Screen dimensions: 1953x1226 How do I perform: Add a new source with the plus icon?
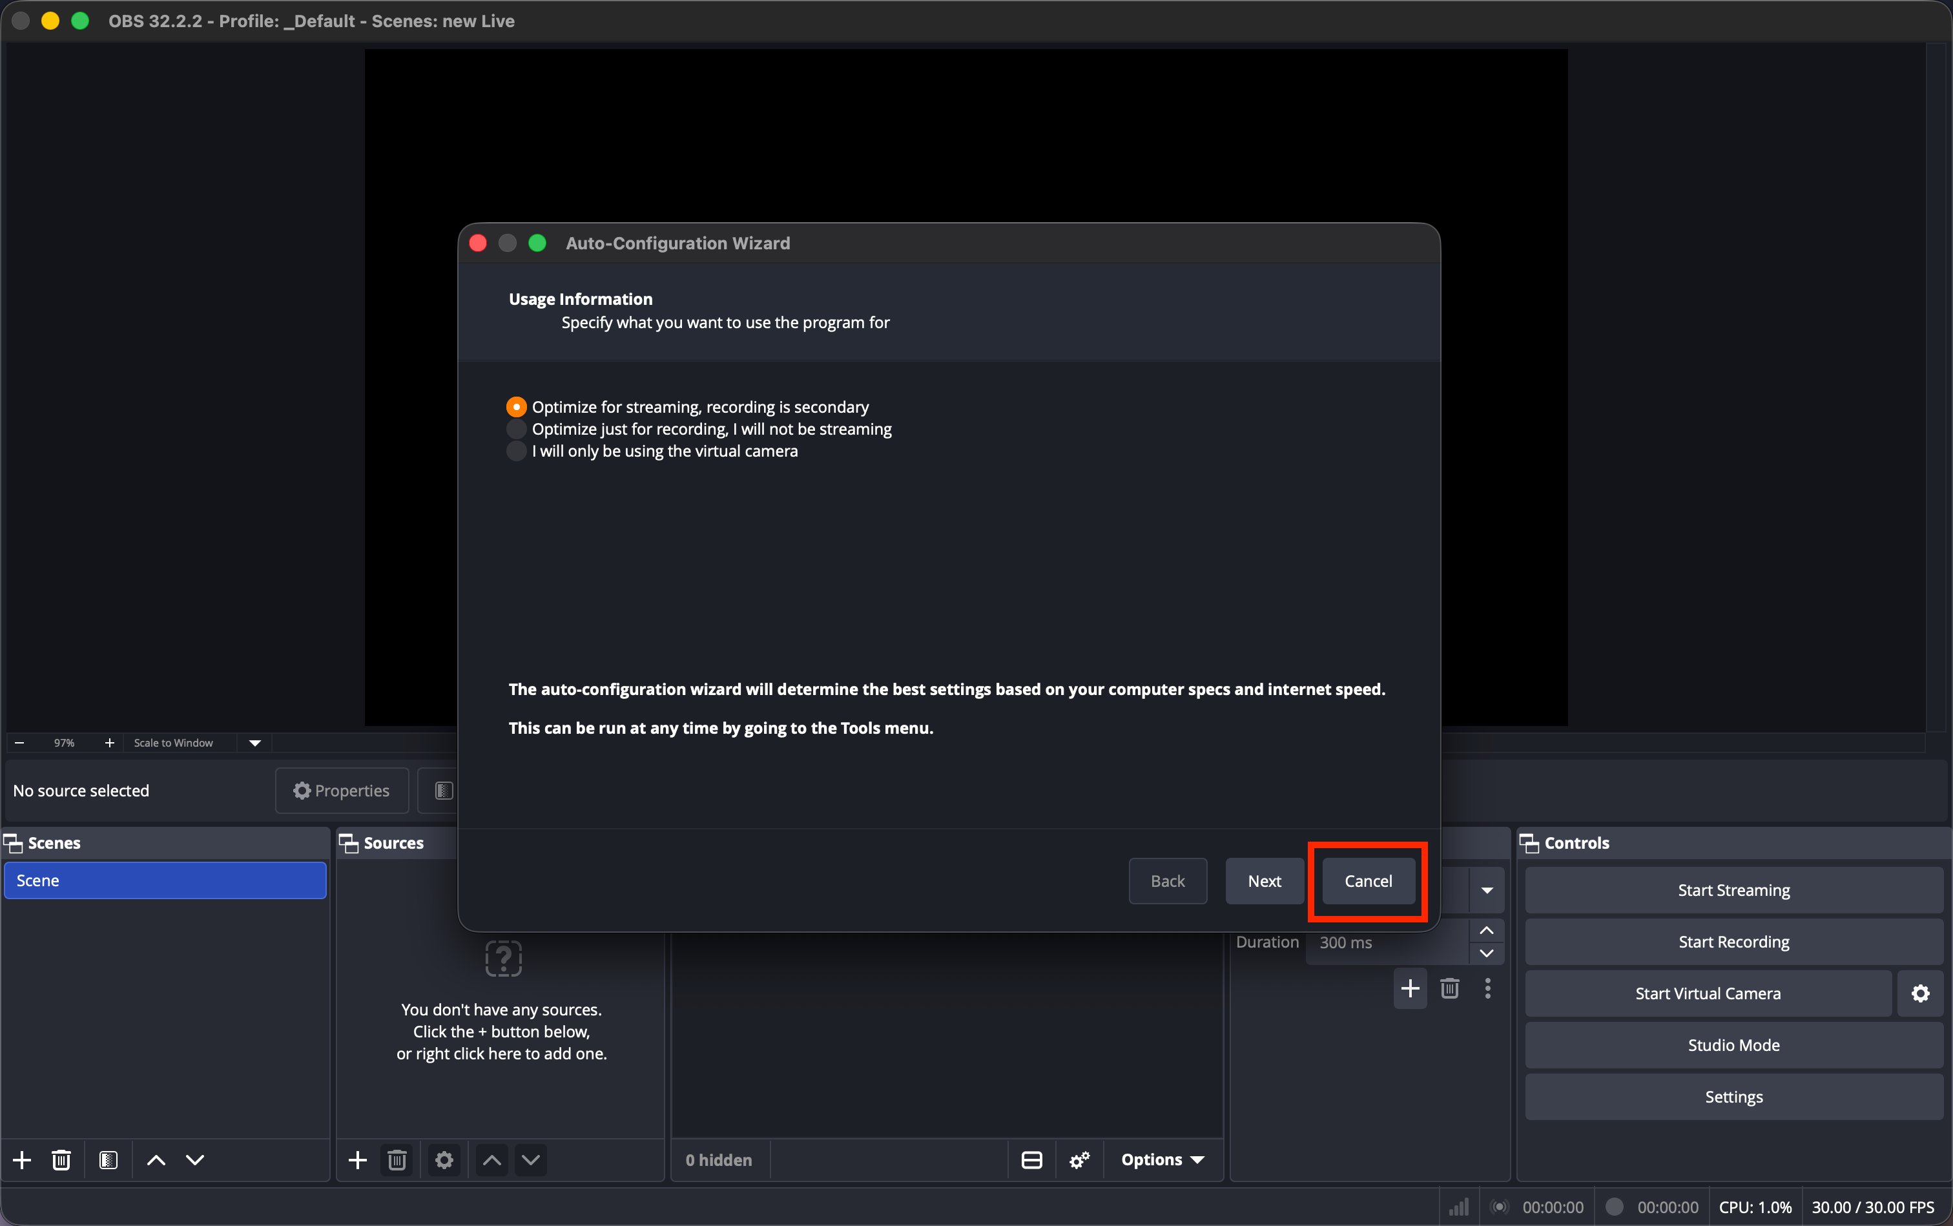click(x=358, y=1160)
